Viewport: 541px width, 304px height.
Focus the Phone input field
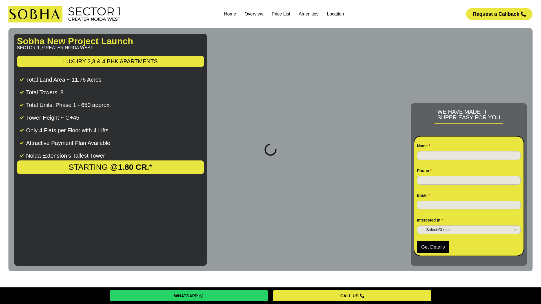pyautogui.click(x=469, y=180)
